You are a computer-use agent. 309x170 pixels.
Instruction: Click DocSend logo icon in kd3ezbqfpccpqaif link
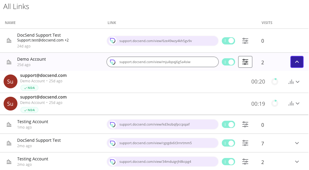tap(112, 124)
